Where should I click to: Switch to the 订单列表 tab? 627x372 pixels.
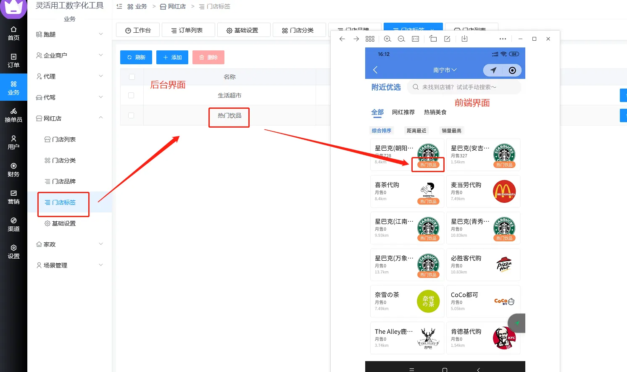187,30
